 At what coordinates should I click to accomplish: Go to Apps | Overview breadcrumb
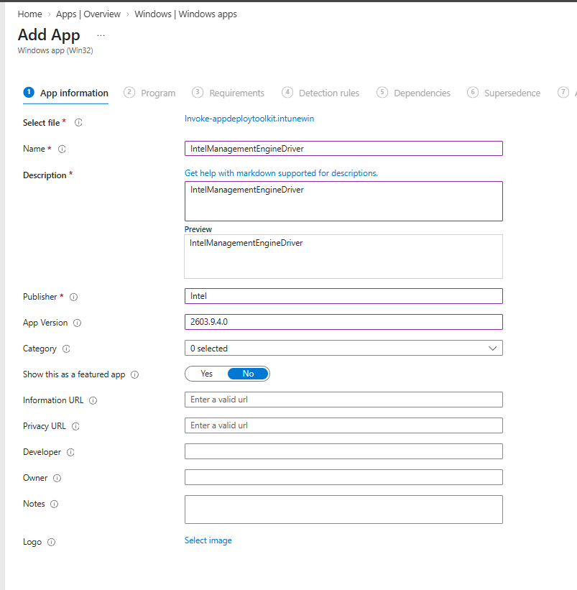pyautogui.click(x=88, y=14)
